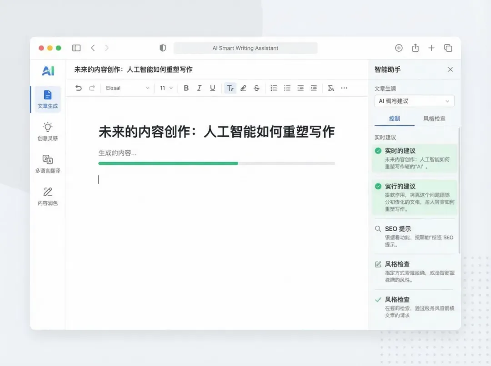Open 多语言翻译 translation tool
The width and height of the screenshot is (491, 366).
pyautogui.click(x=48, y=164)
